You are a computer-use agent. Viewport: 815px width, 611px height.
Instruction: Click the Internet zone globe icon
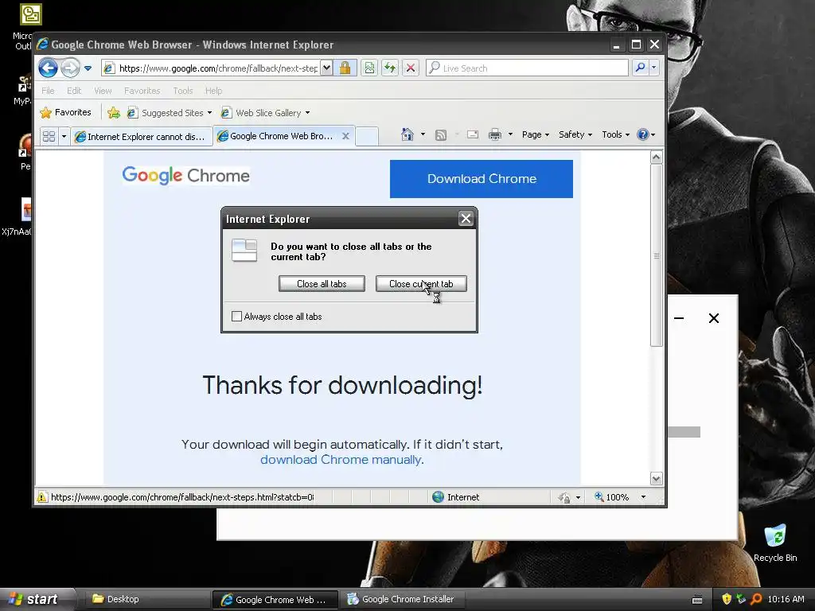(x=439, y=497)
